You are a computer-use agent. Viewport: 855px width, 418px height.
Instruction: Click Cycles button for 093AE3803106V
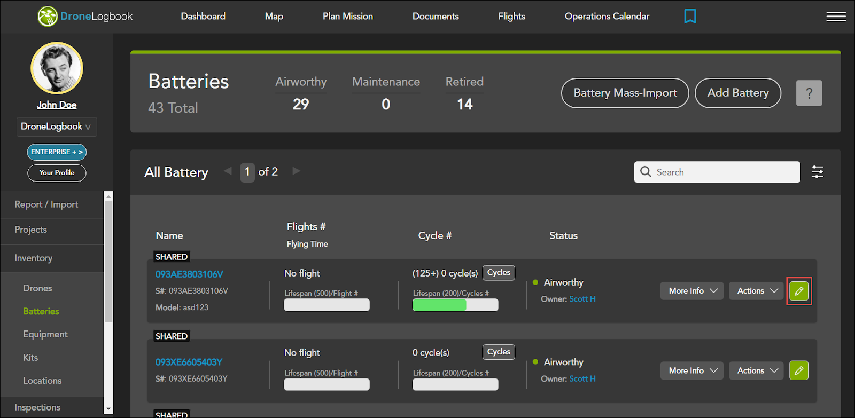coord(499,273)
